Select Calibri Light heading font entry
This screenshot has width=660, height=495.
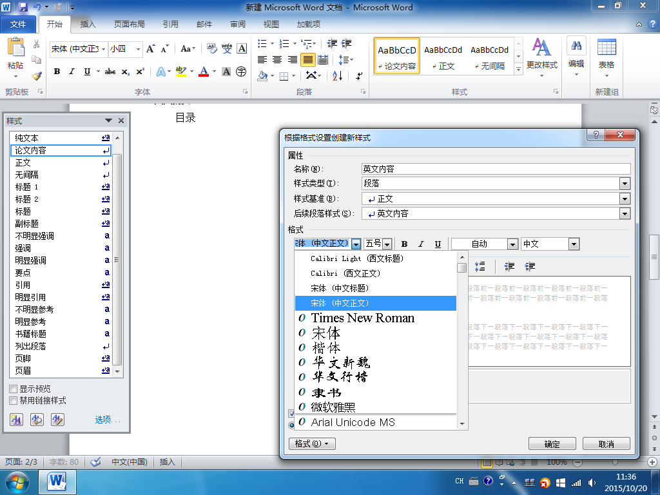[x=376, y=258]
